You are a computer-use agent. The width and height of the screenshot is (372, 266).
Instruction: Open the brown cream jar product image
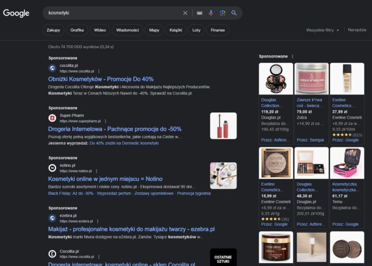[276, 247]
